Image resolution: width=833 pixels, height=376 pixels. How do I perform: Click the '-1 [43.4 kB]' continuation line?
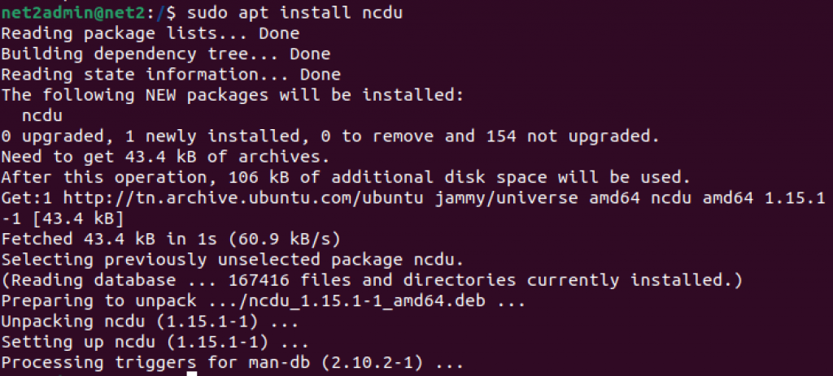62,218
